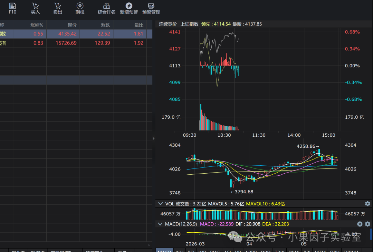Click the 上证指数 chart title
This screenshot has height=252, width=373.
189,24
